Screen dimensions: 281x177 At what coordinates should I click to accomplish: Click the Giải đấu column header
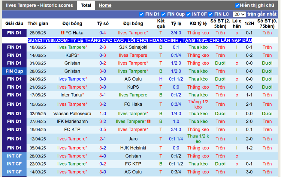point(14,23)
